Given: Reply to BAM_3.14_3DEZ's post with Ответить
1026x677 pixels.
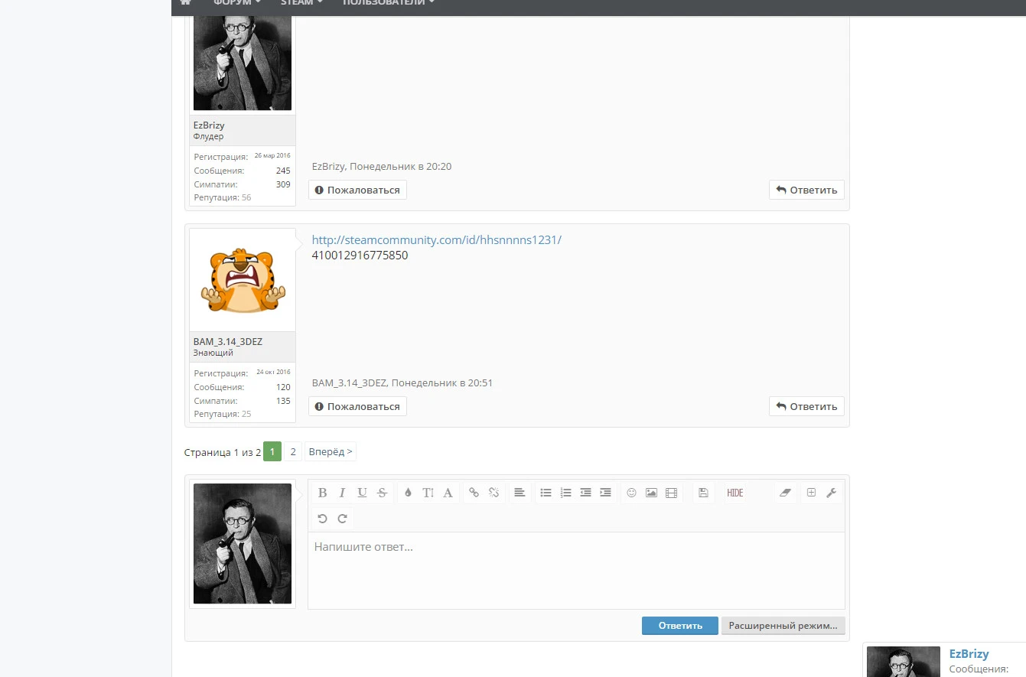Looking at the screenshot, I should pos(806,406).
